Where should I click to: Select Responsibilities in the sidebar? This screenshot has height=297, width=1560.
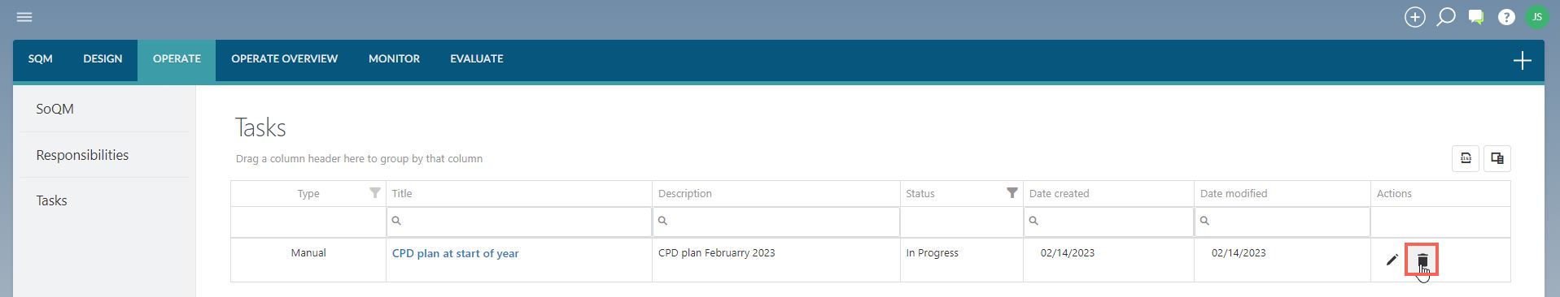point(82,155)
